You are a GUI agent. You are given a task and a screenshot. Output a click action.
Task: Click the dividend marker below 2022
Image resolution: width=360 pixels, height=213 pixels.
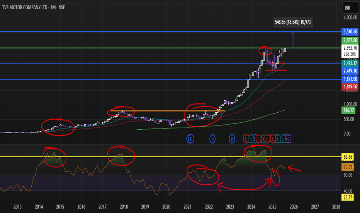point(212,139)
